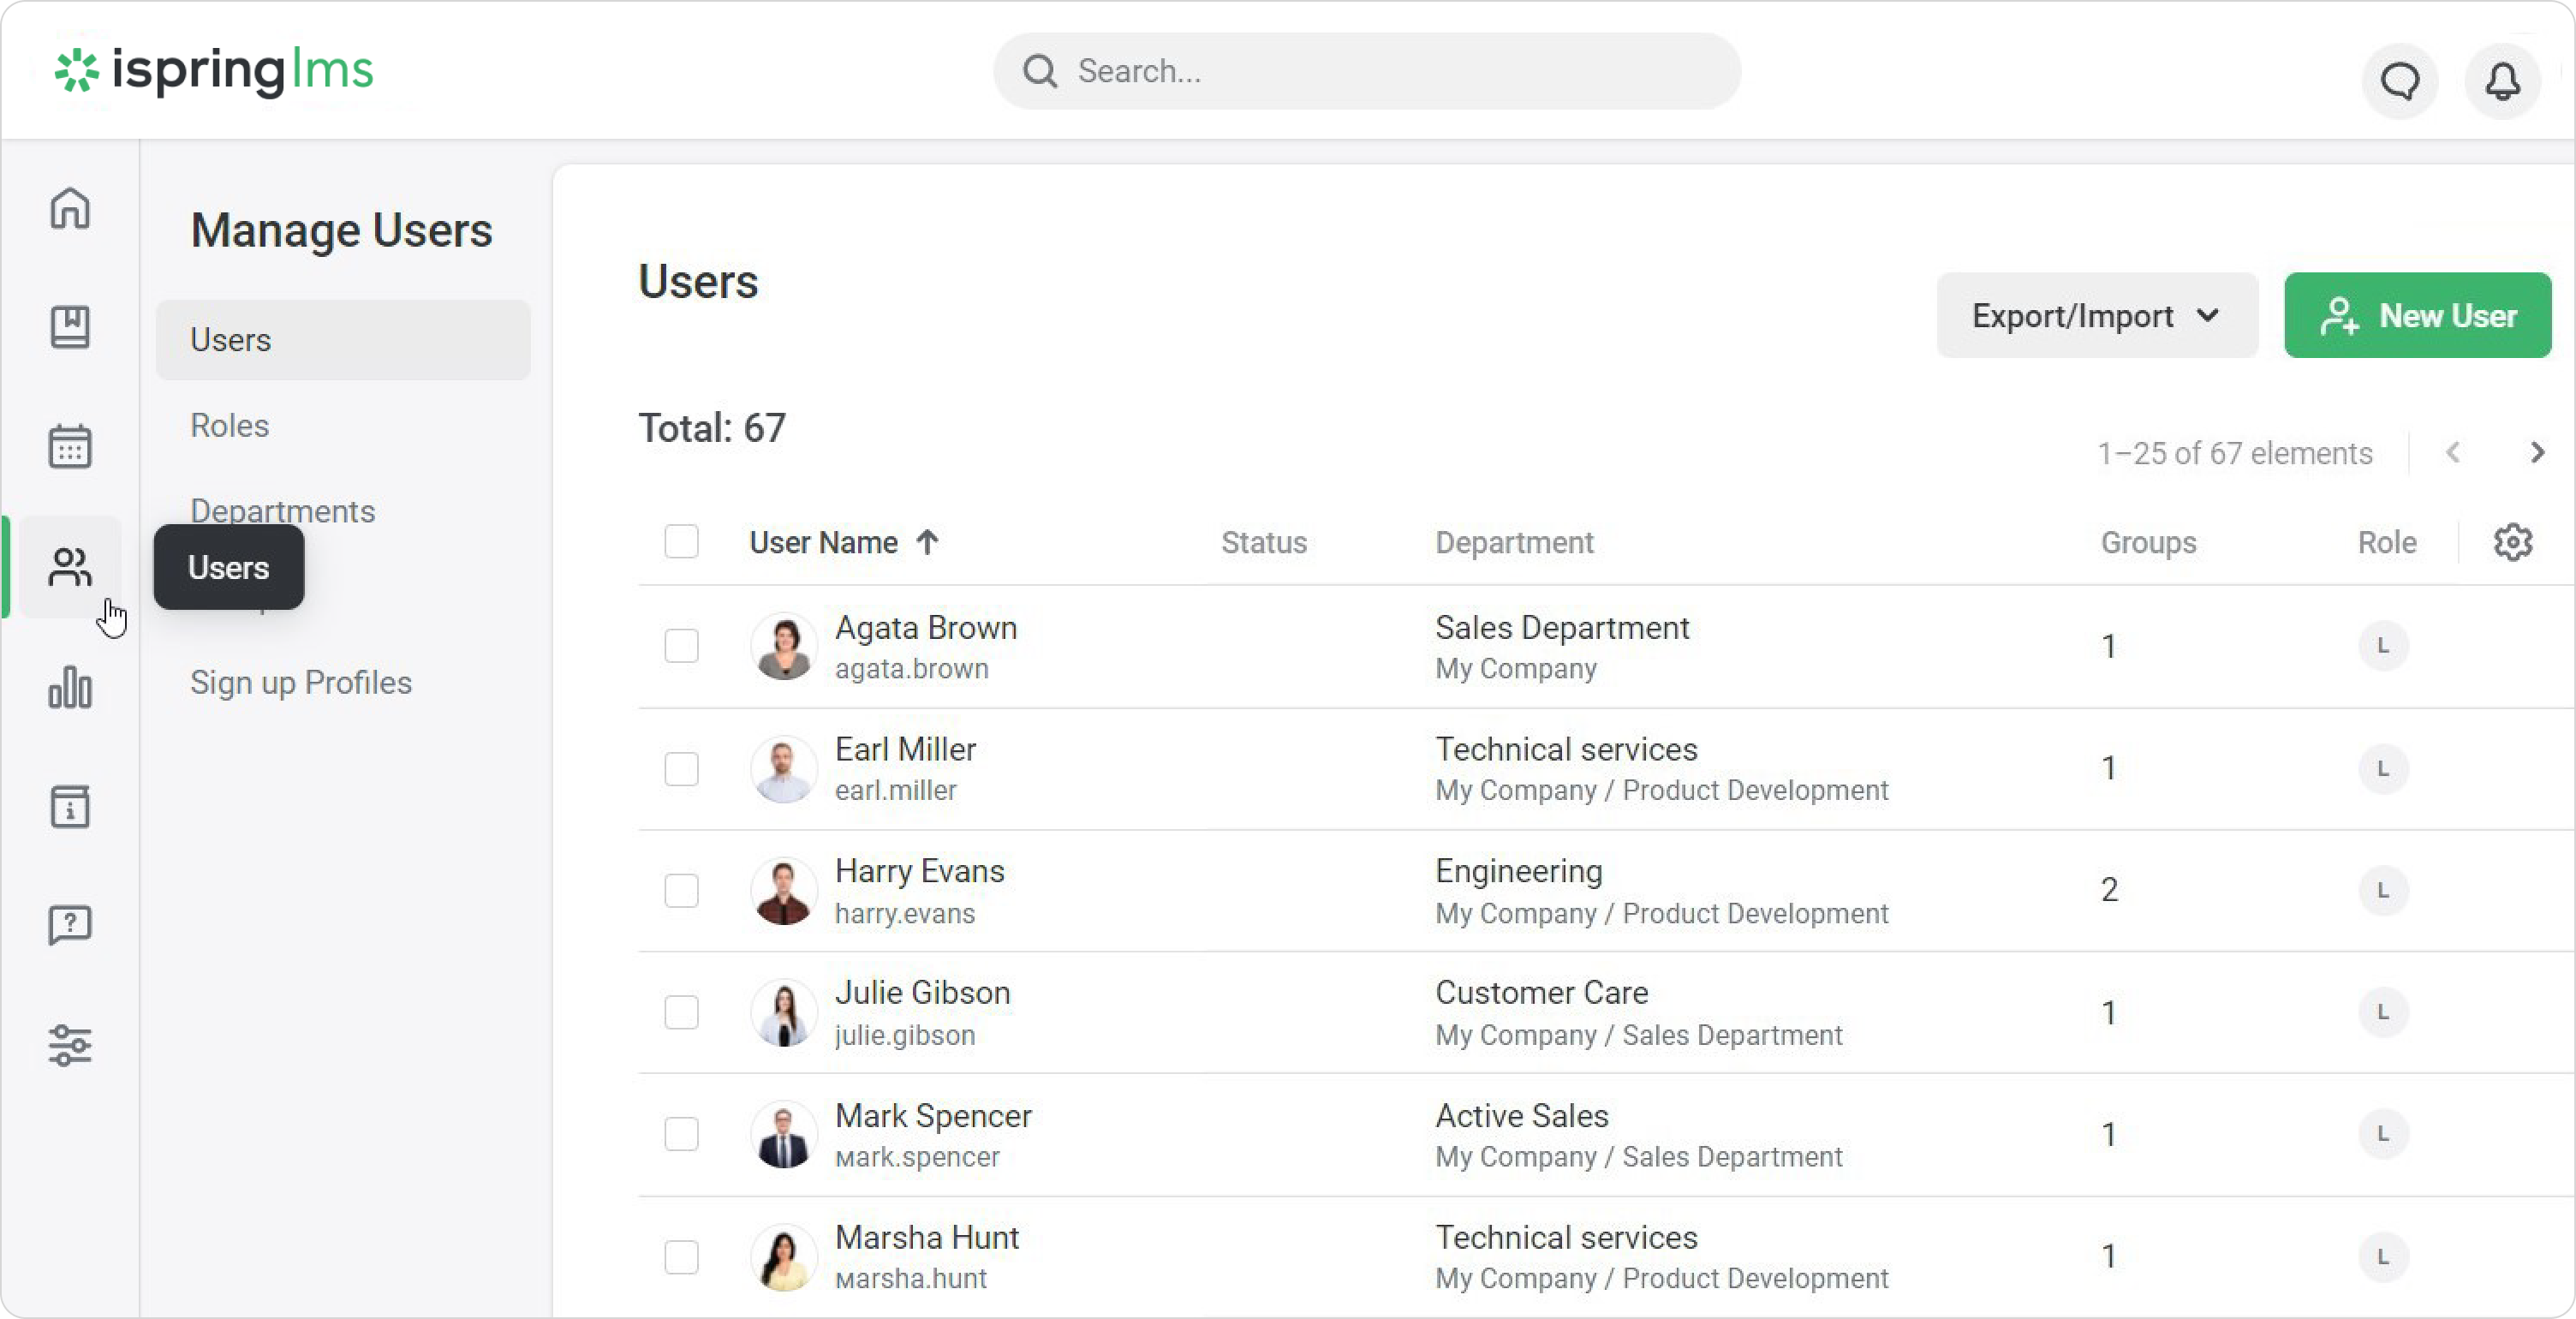Viewport: 2576px width, 1319px height.
Task: Open the help question bubble icon
Action: click(70, 925)
